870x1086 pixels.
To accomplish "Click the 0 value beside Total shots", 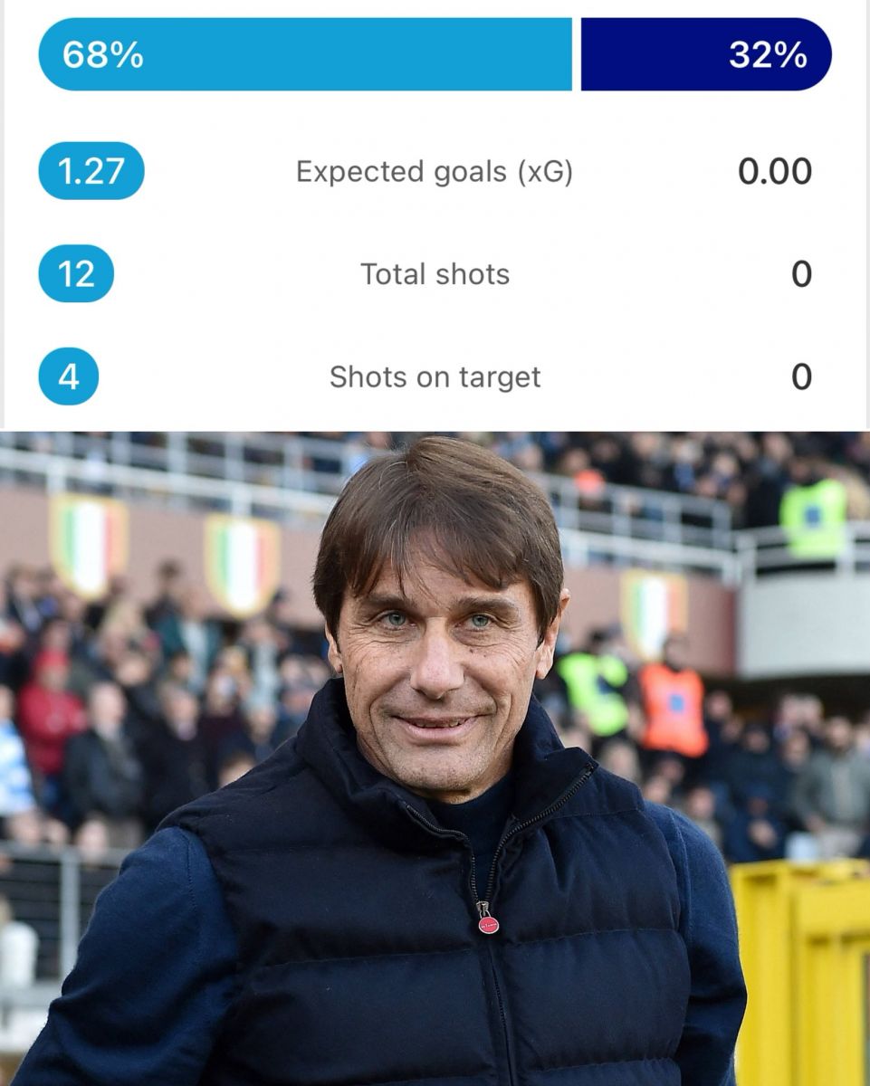I will [801, 274].
